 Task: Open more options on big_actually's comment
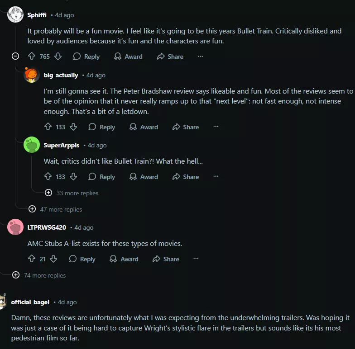click(x=216, y=127)
